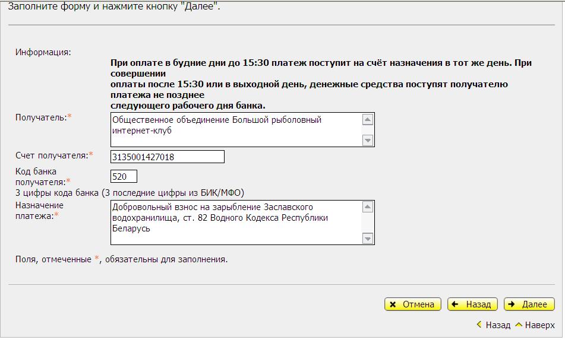
Task: Click the X icon on Отмена button
Action: coord(393,304)
